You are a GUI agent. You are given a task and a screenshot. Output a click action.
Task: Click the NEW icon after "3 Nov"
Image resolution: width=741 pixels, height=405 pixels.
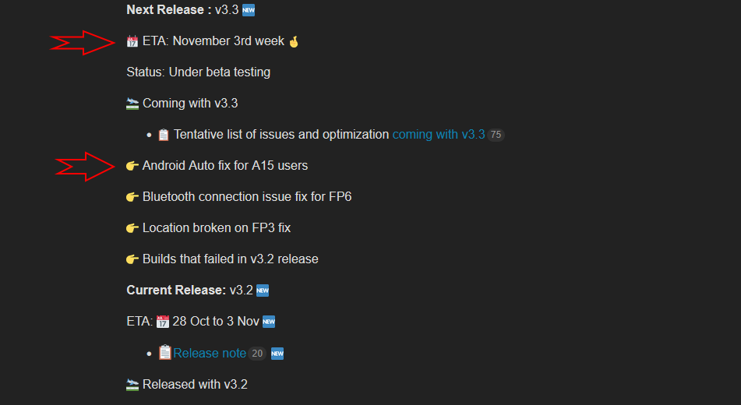tap(269, 322)
